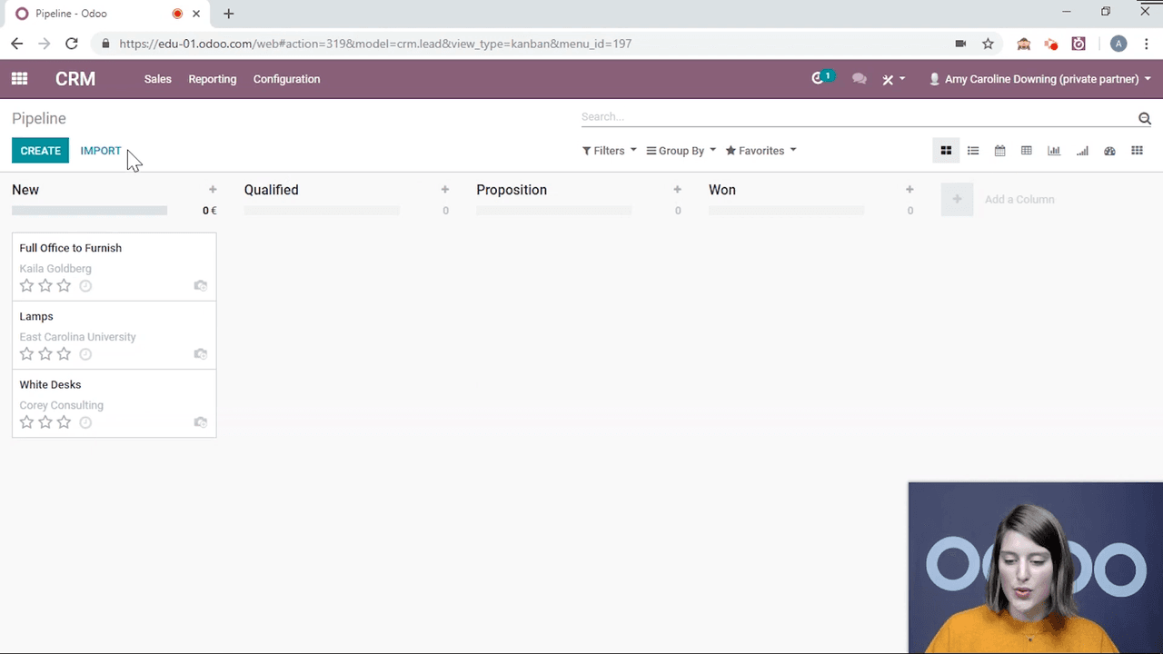Image resolution: width=1163 pixels, height=654 pixels.
Task: Expand the Filters dropdown
Action: [609, 151]
